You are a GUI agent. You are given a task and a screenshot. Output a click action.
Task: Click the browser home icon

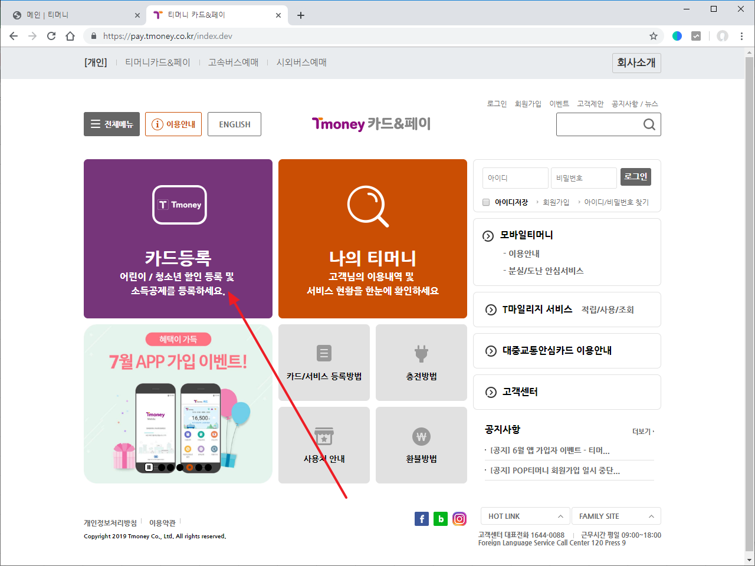click(70, 36)
